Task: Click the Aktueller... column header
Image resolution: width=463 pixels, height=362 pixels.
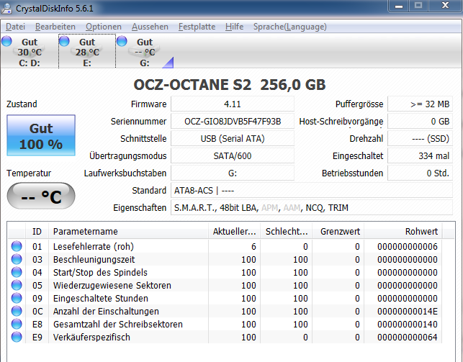Action: pos(235,232)
